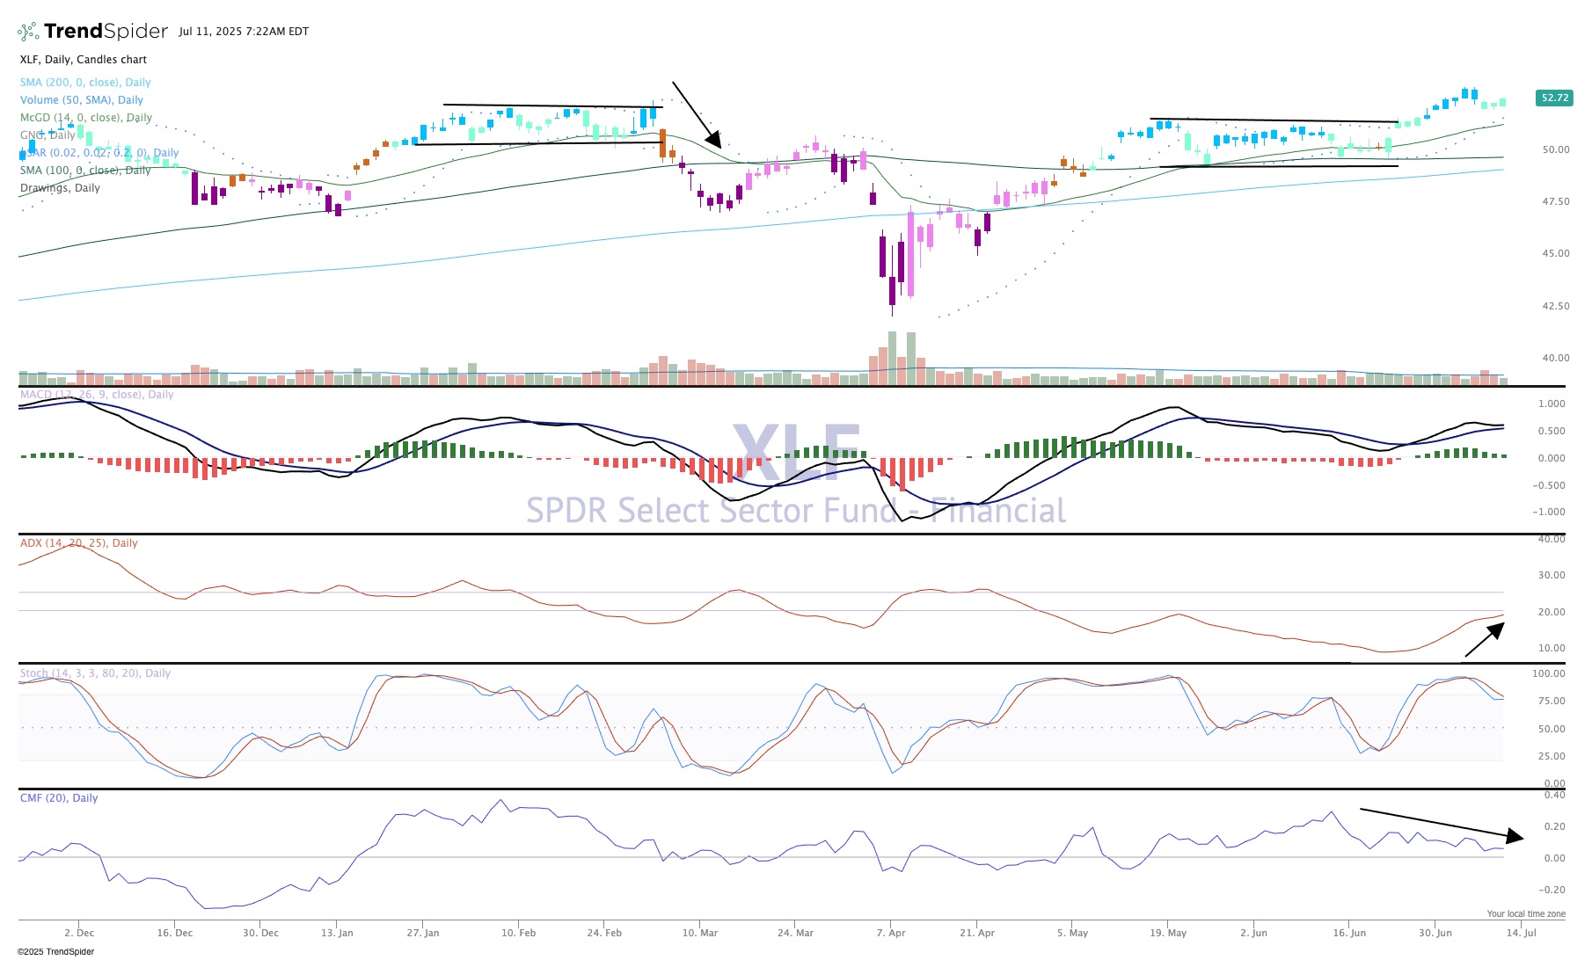Open the ADX (14, 20, 25) indicator label
The image size is (1592, 960).
(x=79, y=543)
